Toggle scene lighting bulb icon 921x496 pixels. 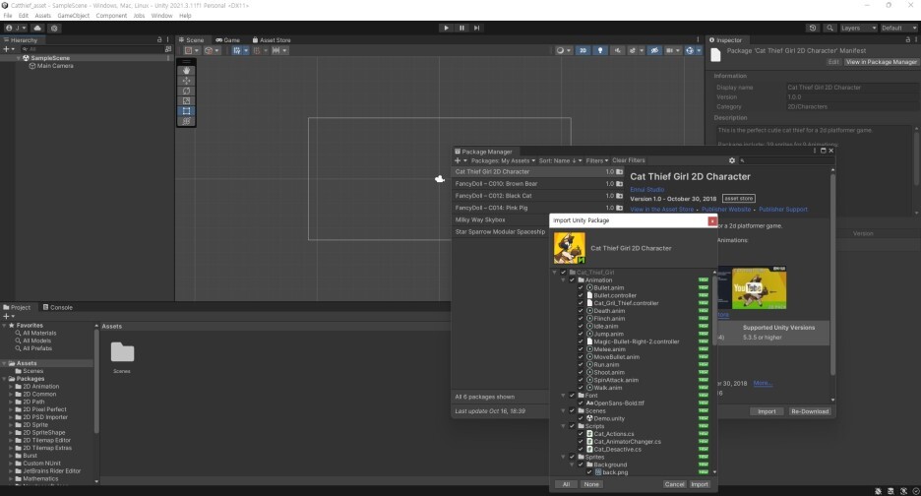tap(599, 50)
